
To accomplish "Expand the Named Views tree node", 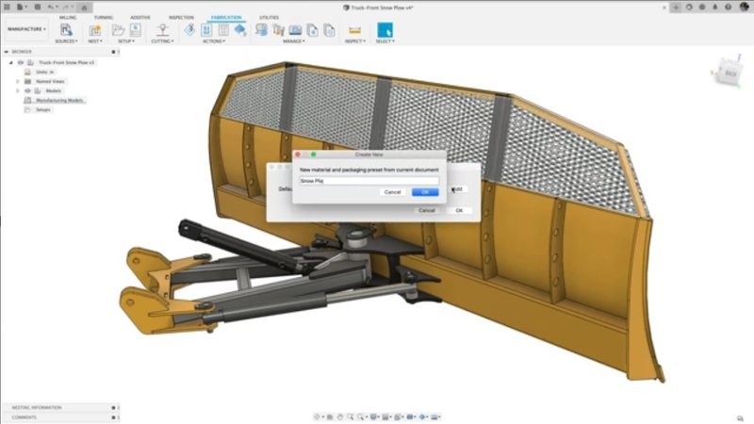I will [x=18, y=81].
